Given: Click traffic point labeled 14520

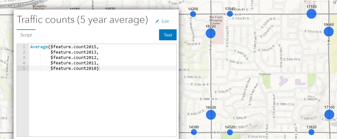Looking at the screenshot, I should [x=230, y=132].
